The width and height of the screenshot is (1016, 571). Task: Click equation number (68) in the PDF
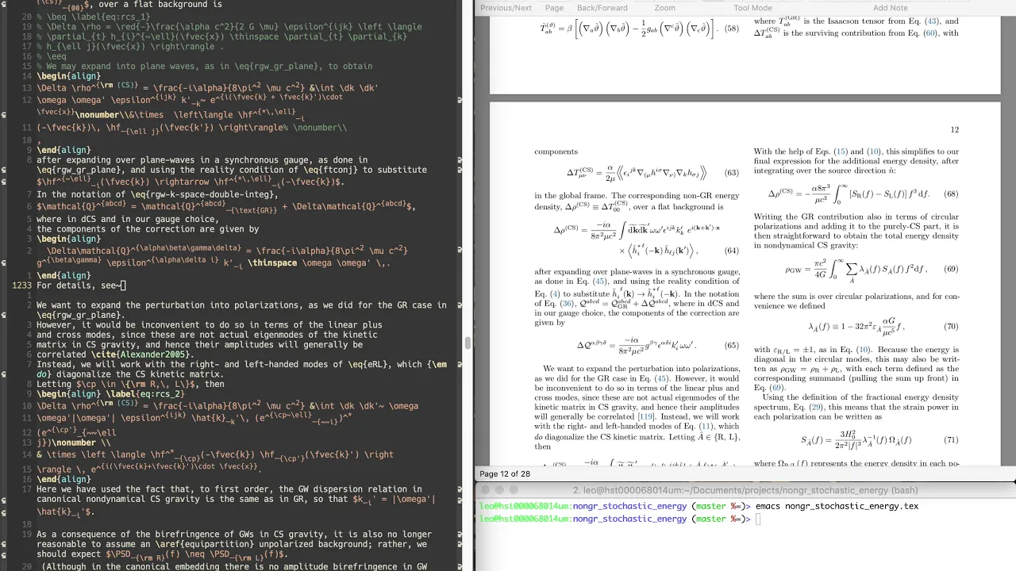951,194
